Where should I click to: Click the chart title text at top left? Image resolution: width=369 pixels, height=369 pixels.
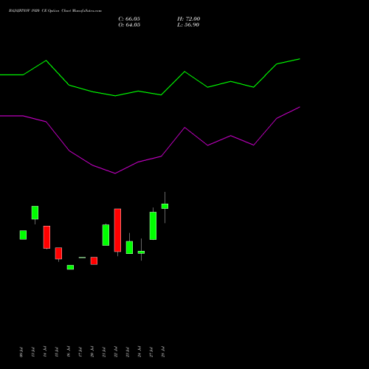coord(55,11)
